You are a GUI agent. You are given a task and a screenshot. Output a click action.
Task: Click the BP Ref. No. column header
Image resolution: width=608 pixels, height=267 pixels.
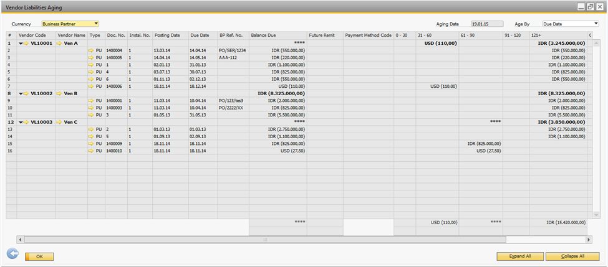pyautogui.click(x=233, y=35)
